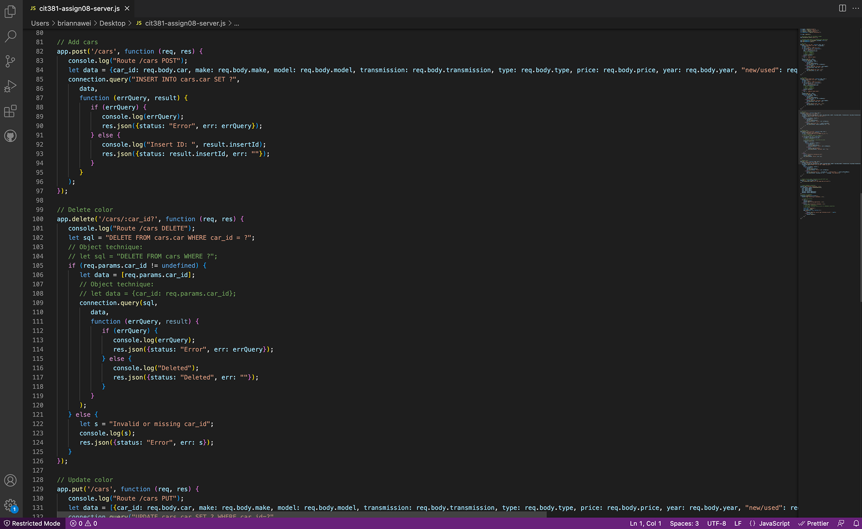Click '// let data = {car_id: req.params.car_id}' comment

158,294
